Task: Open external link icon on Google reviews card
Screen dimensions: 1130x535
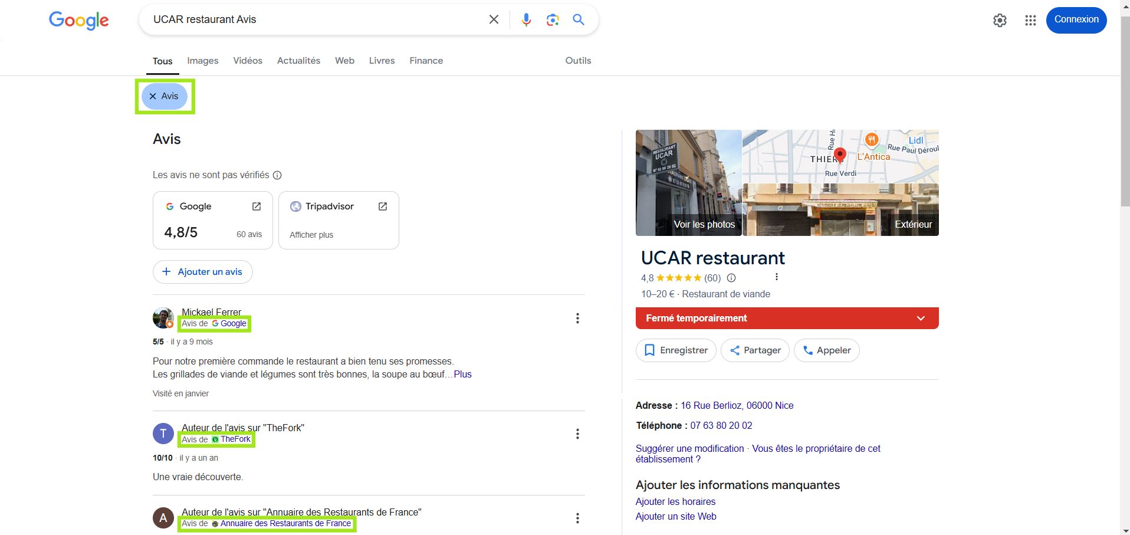Action: click(x=257, y=206)
